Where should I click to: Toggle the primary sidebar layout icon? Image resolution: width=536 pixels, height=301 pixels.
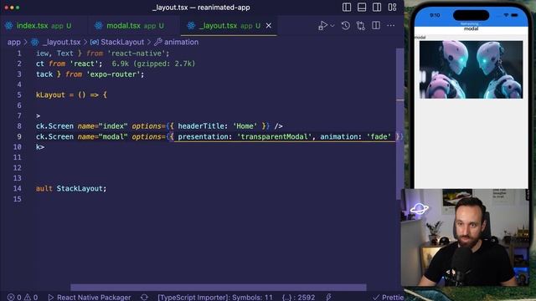[347, 8]
